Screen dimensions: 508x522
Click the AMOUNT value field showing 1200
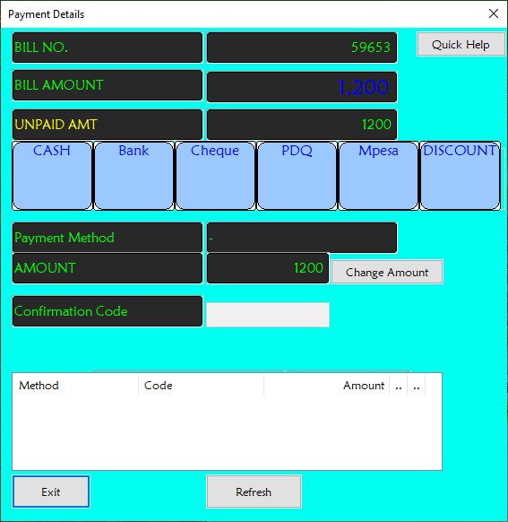268,268
